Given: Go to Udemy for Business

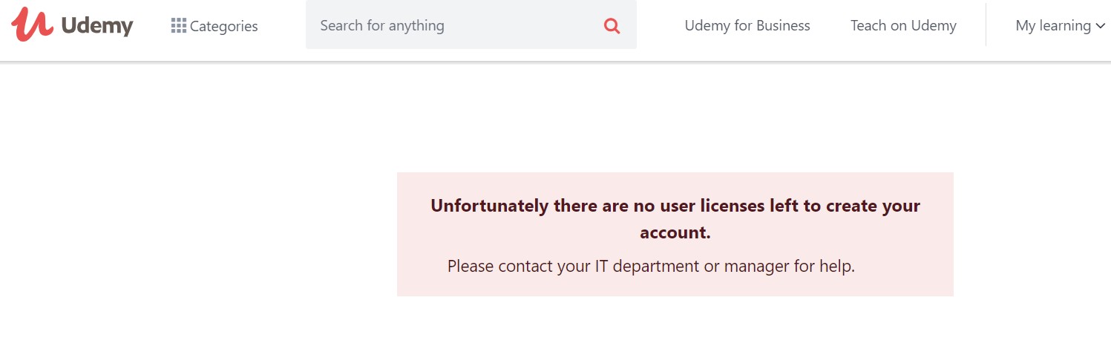Looking at the screenshot, I should tap(747, 26).
